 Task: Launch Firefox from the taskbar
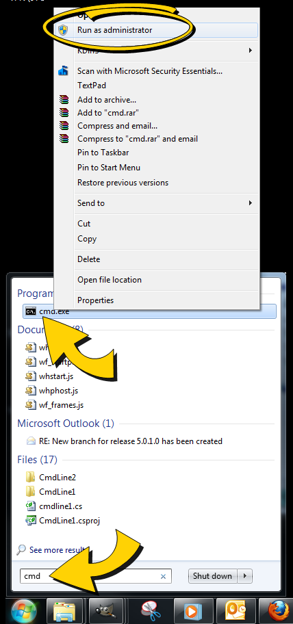(x=279, y=611)
